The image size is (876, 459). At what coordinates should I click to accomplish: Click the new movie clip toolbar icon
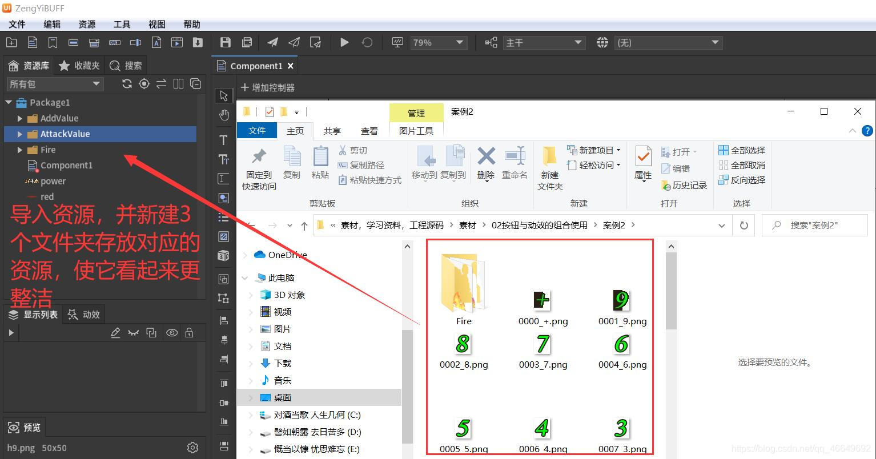point(177,42)
